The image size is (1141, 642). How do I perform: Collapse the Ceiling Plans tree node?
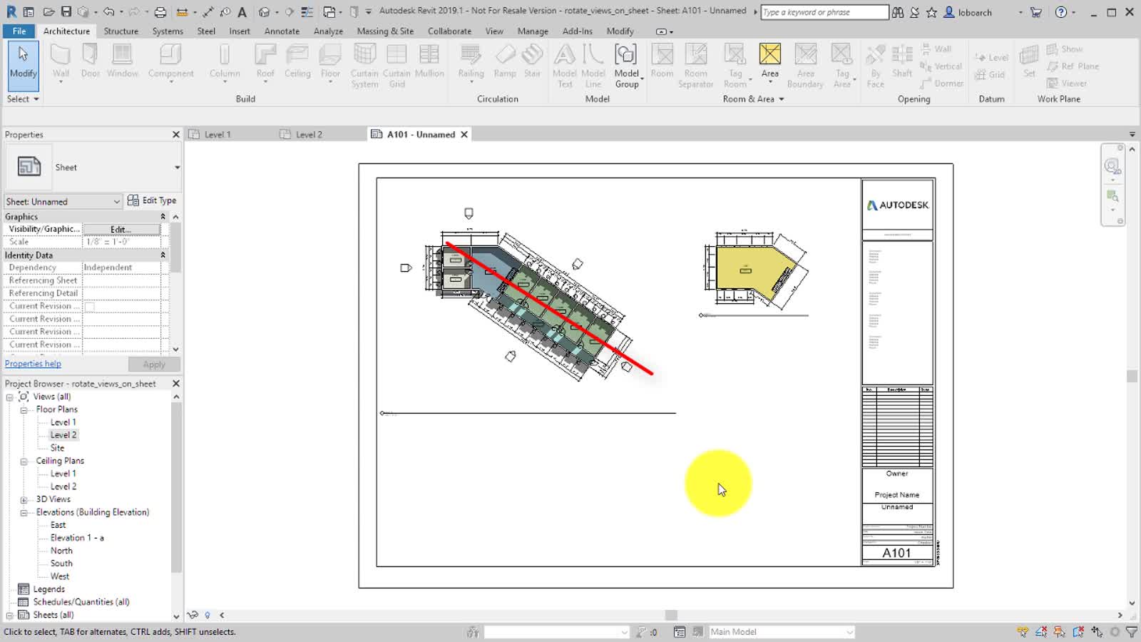point(24,461)
